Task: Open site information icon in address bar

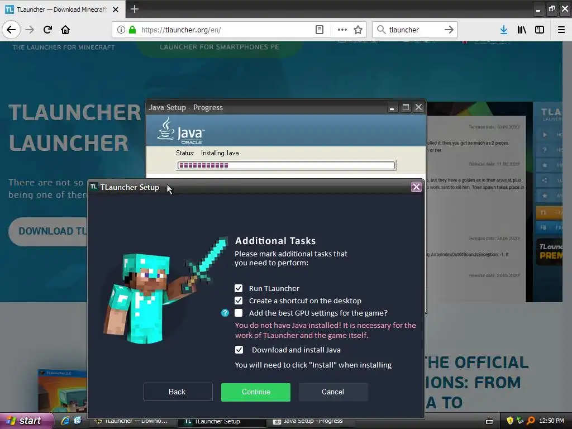Action: 121,30
